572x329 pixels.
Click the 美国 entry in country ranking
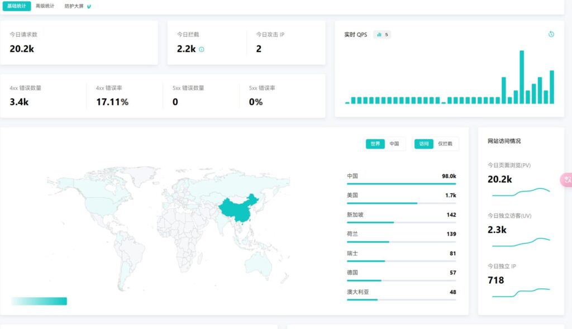[401, 196]
